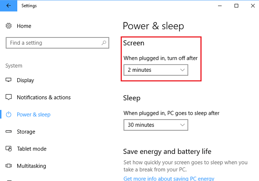The width and height of the screenshot is (259, 181).
Task: Click the Display monitor icon
Action: [9, 80]
